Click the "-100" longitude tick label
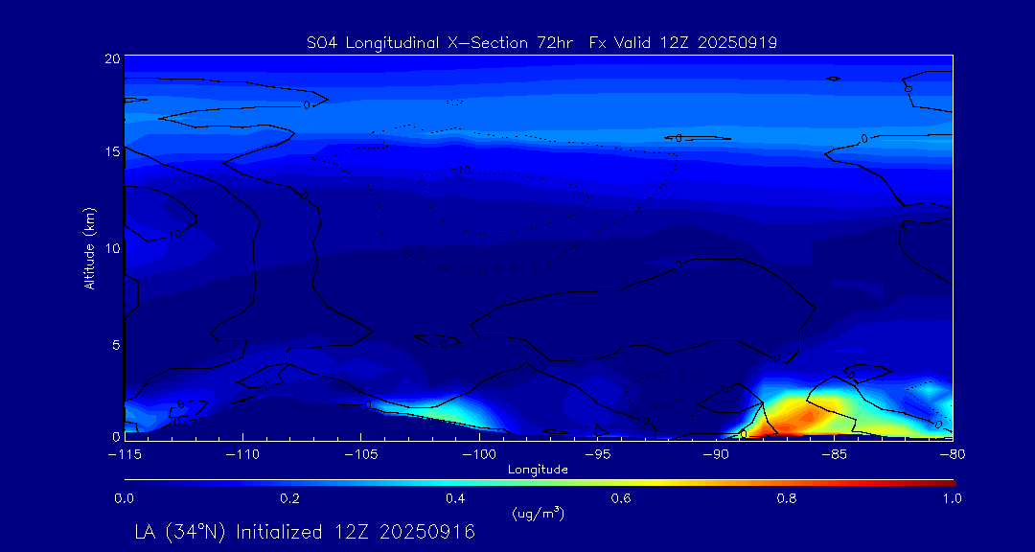This screenshot has height=552, width=1035. click(479, 455)
